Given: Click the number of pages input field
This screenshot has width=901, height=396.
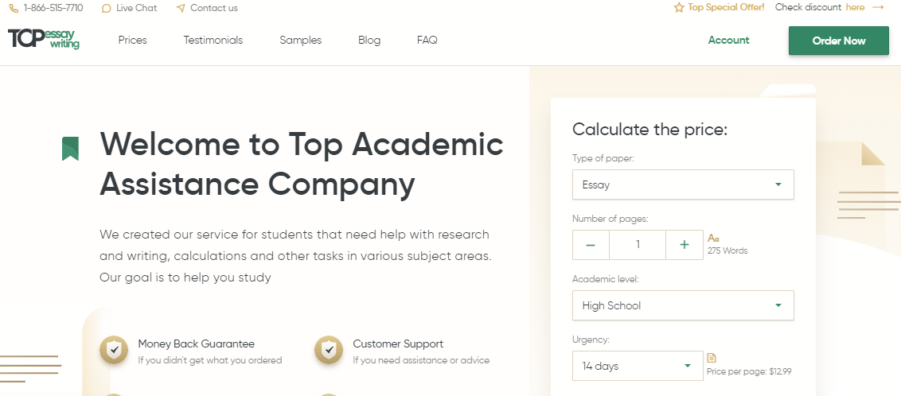Looking at the screenshot, I should coord(638,244).
